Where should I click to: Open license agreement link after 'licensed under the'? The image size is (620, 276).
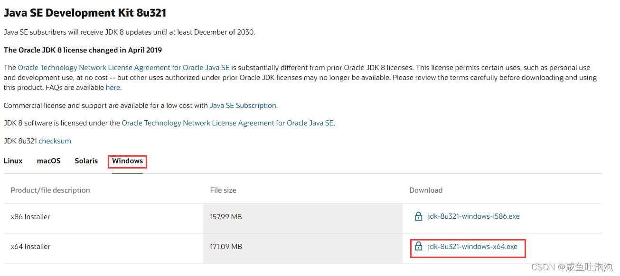pos(227,123)
